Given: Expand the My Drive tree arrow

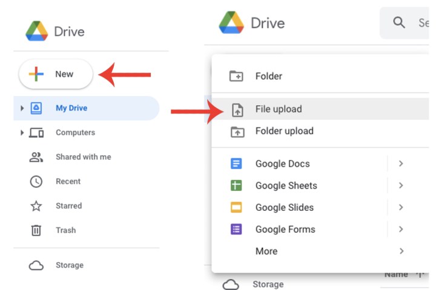Looking at the screenshot, I should tap(22, 108).
